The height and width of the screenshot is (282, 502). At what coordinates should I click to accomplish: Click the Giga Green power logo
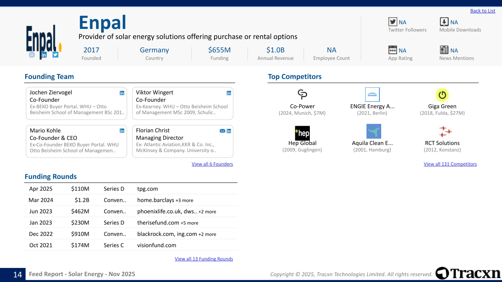[x=442, y=95]
